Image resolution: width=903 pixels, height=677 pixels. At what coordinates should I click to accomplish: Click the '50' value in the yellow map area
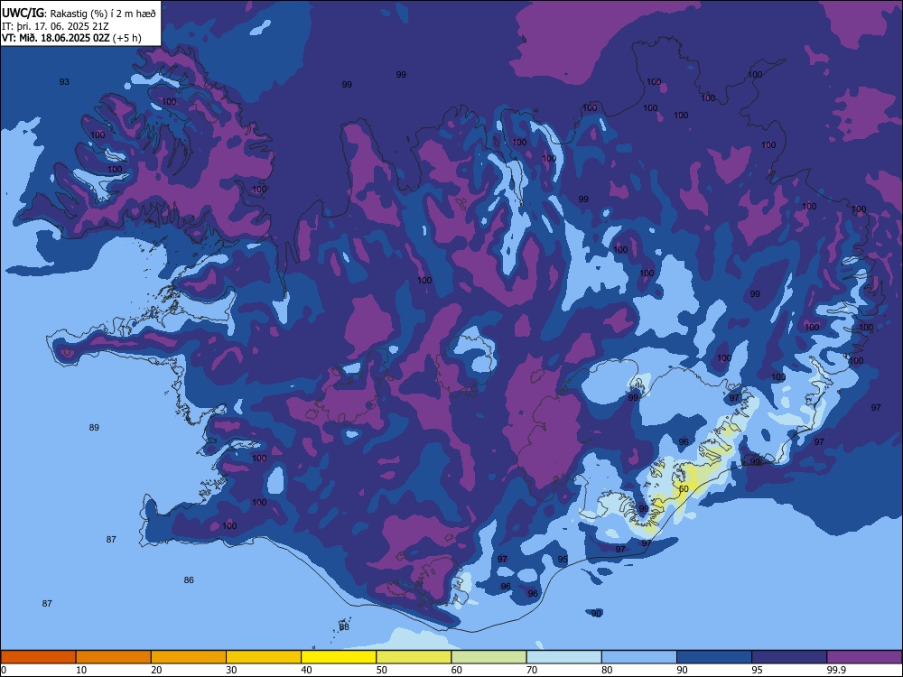[x=684, y=488]
